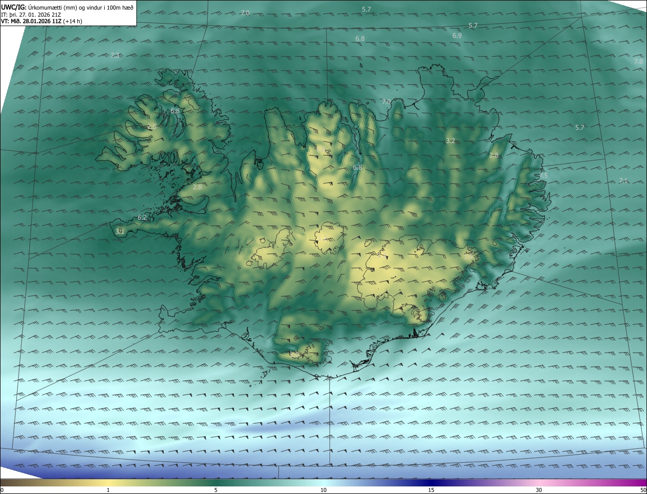Click the colour scale label '30'
647x494 pixels.
[x=539, y=490]
